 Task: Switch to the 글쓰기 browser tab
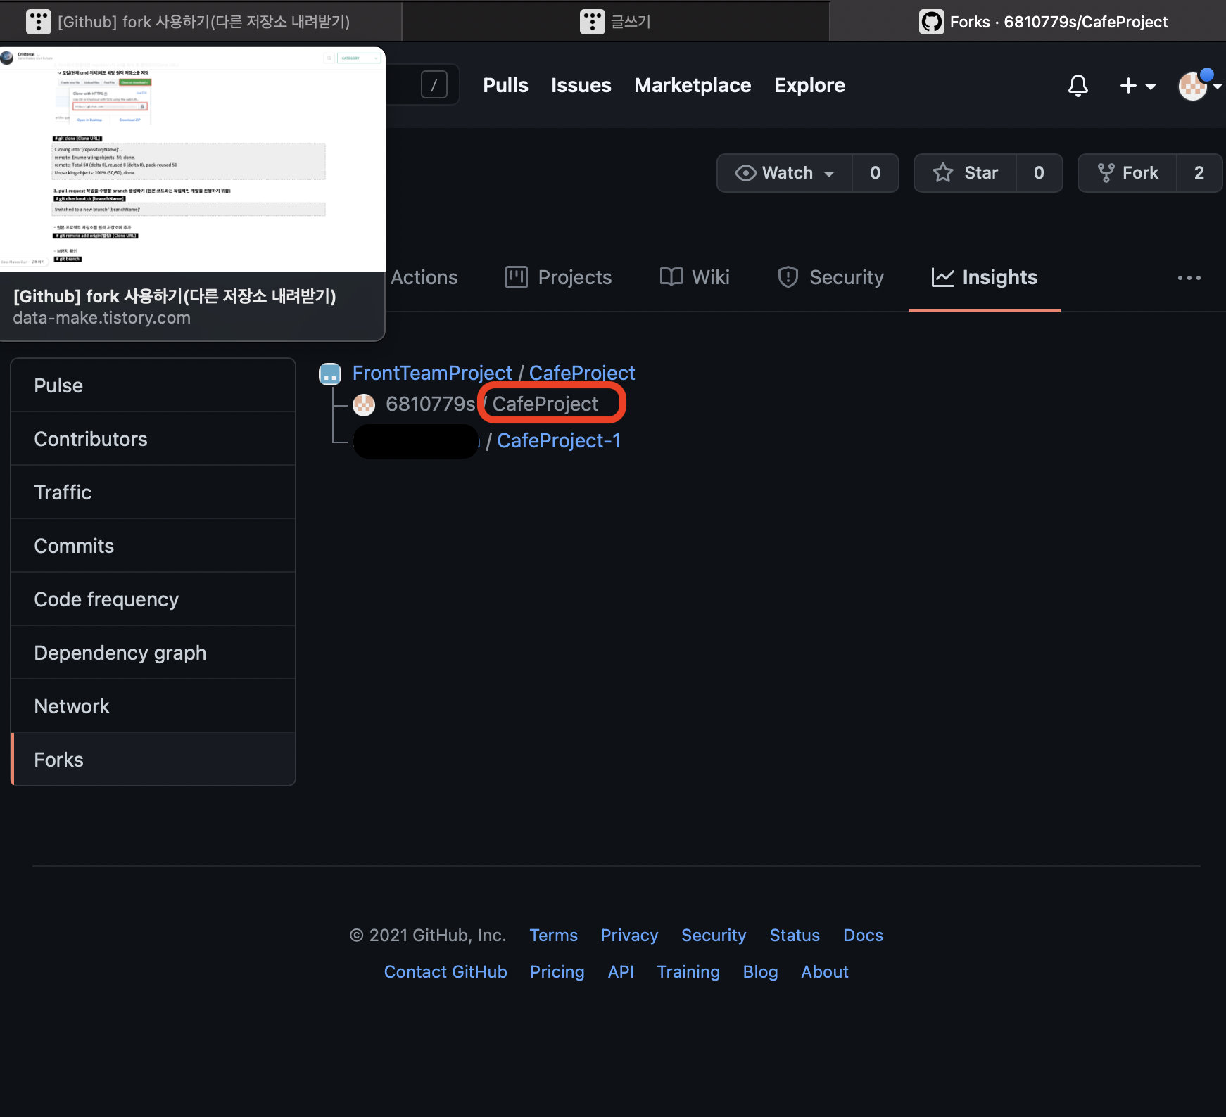[x=615, y=22]
